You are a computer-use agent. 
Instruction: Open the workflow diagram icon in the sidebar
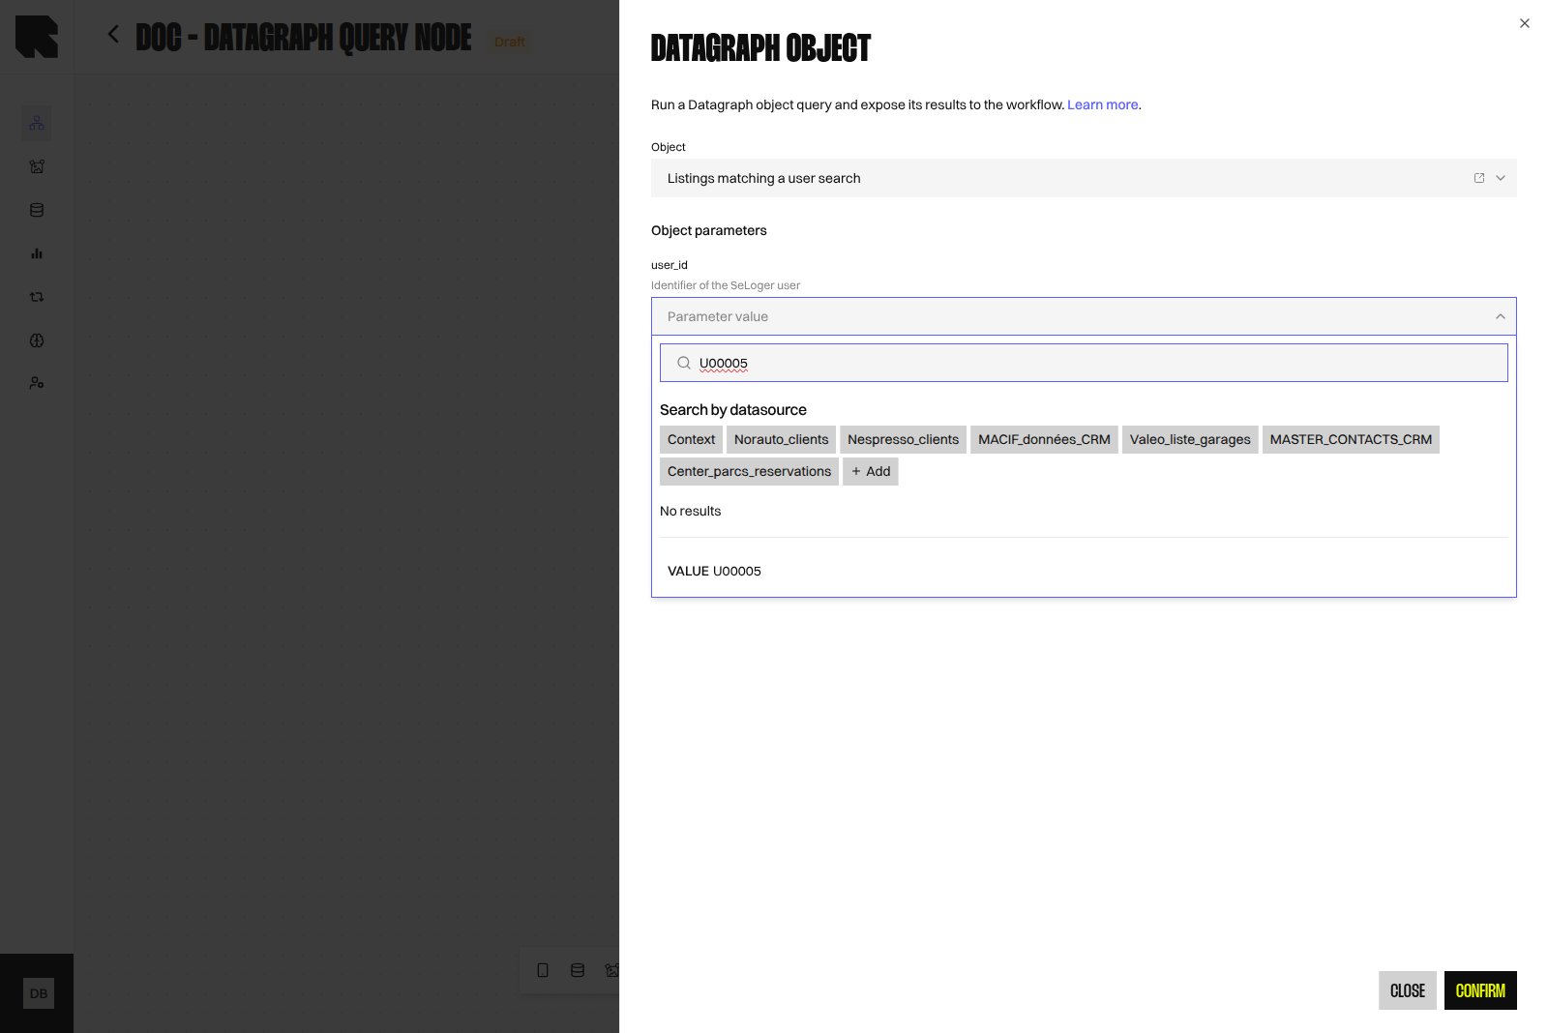(x=37, y=123)
